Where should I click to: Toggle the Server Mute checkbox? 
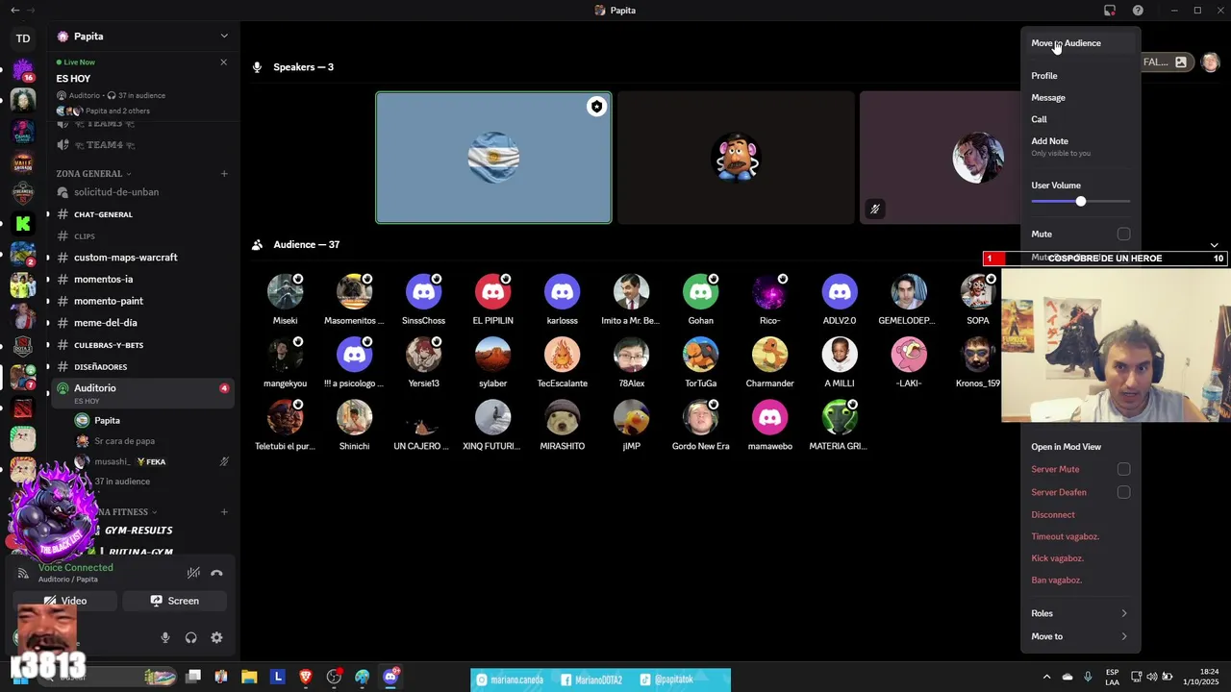coord(1123,469)
